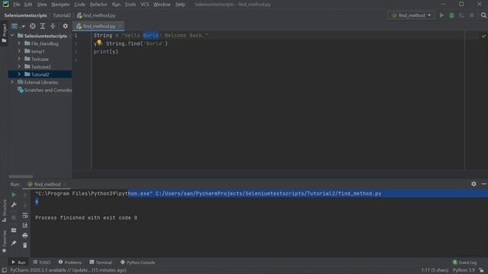This screenshot has width=488, height=274.
Task: Pin the Run tab with pin icon
Action: click(14, 243)
